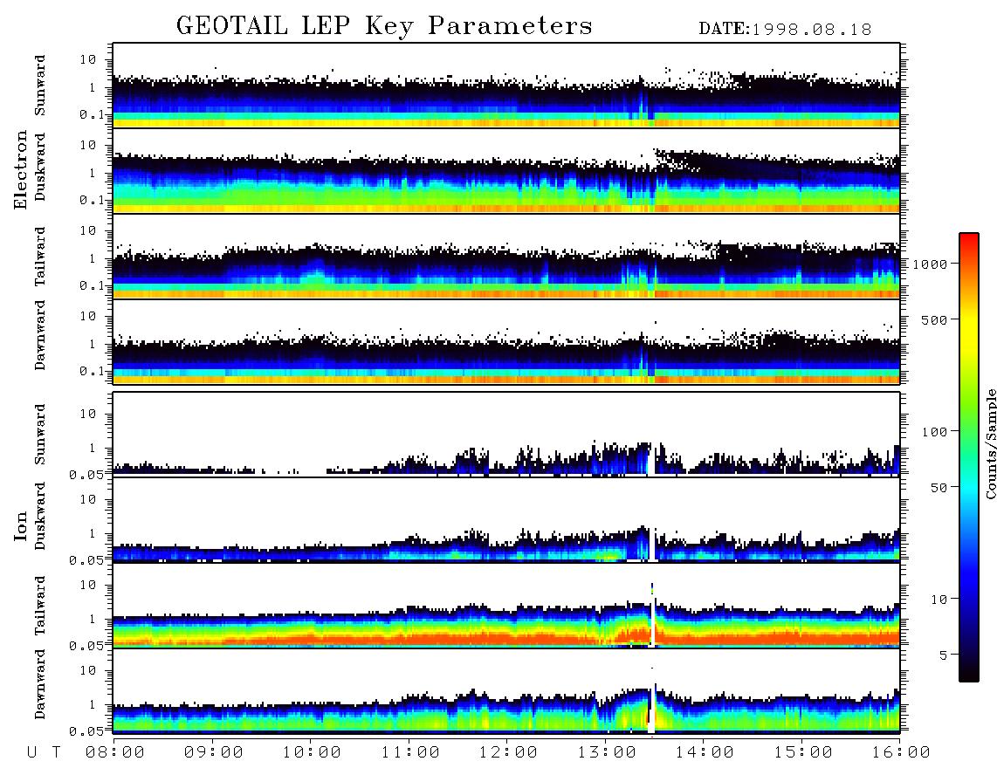Click the vertical Ion group label
The image size is (997, 768).
tap(21, 525)
